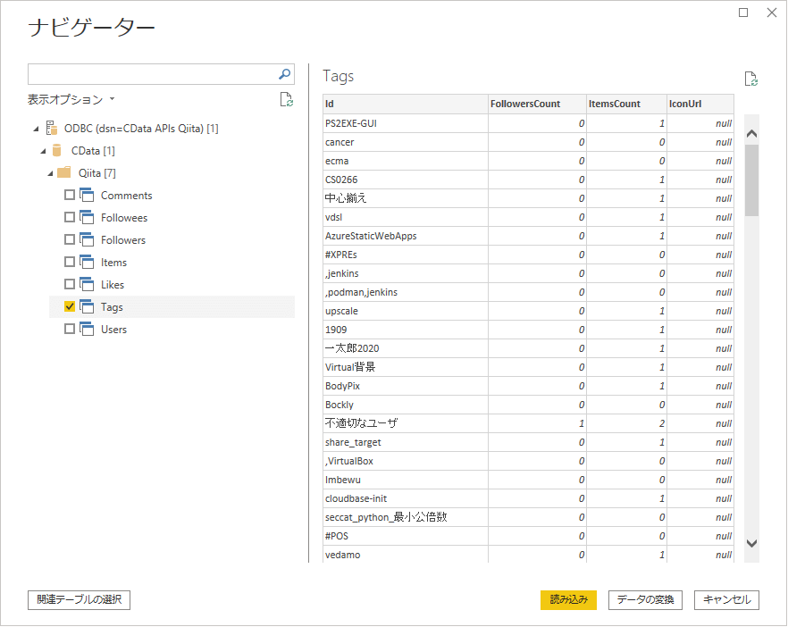Select the Users tree item label
788x627 pixels.
[x=113, y=330]
